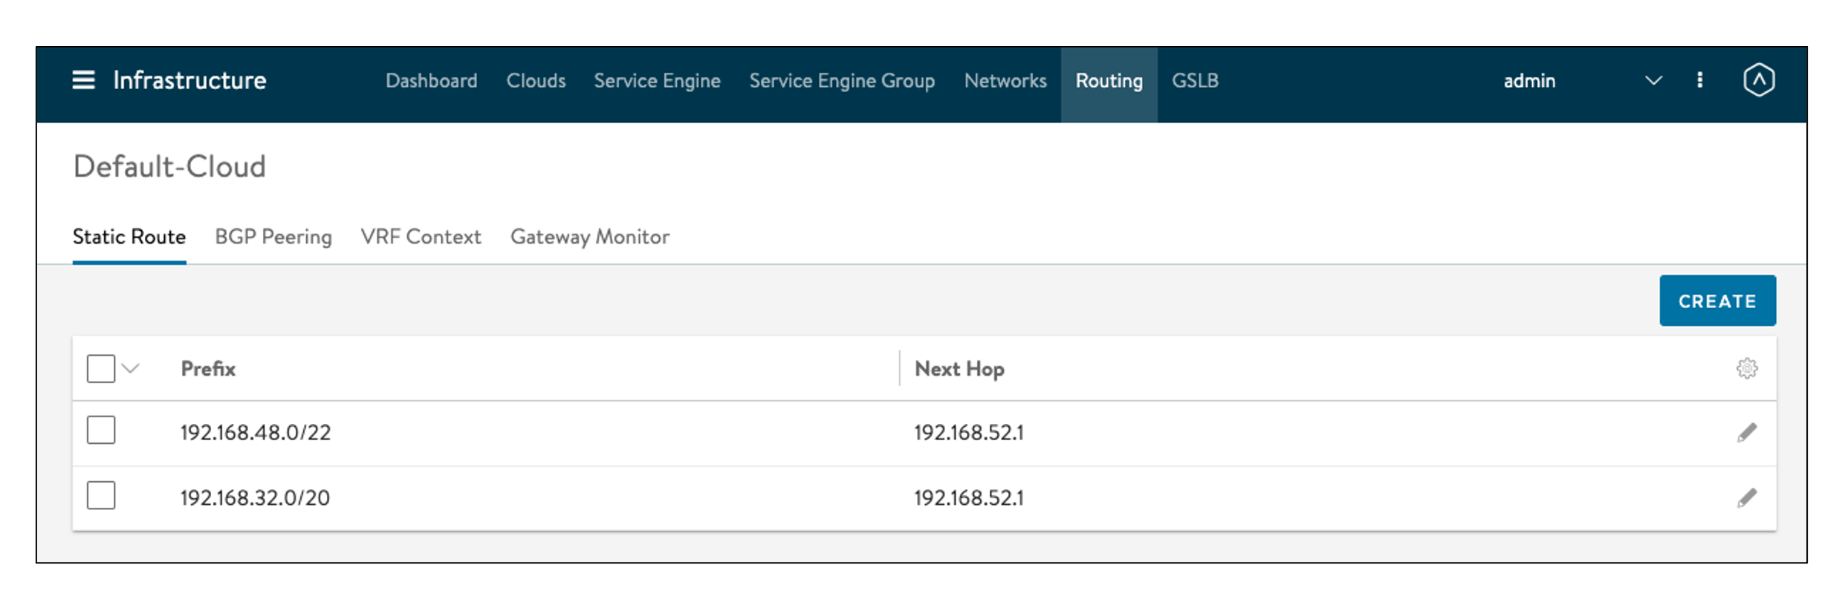Check the 192.168.32.0/20 route row

click(x=101, y=496)
